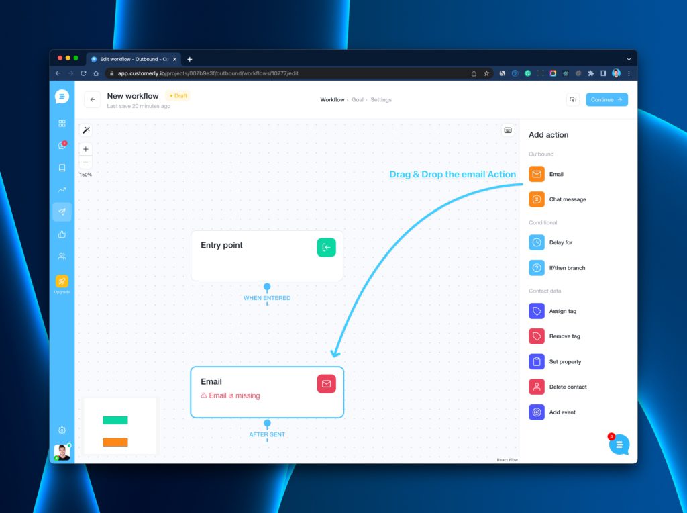Select the Add event action

click(552, 412)
